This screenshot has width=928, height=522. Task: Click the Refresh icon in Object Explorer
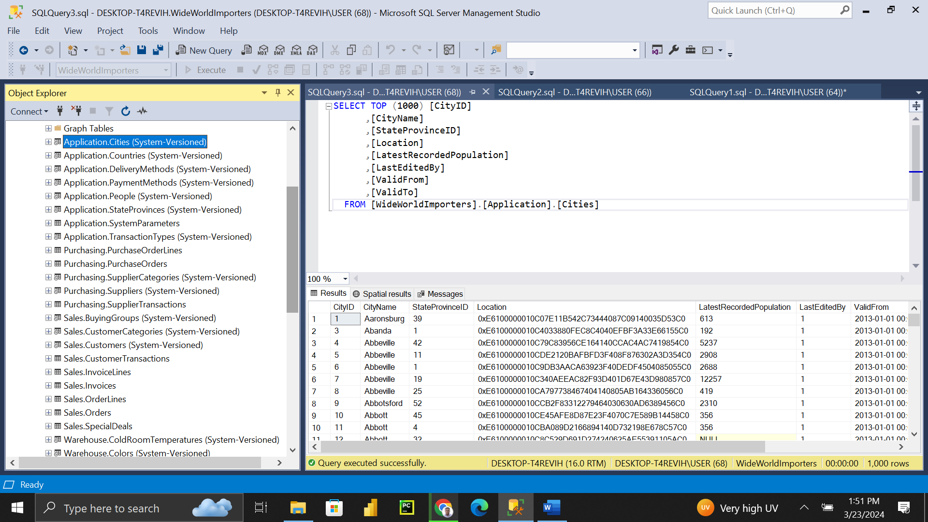click(x=126, y=111)
